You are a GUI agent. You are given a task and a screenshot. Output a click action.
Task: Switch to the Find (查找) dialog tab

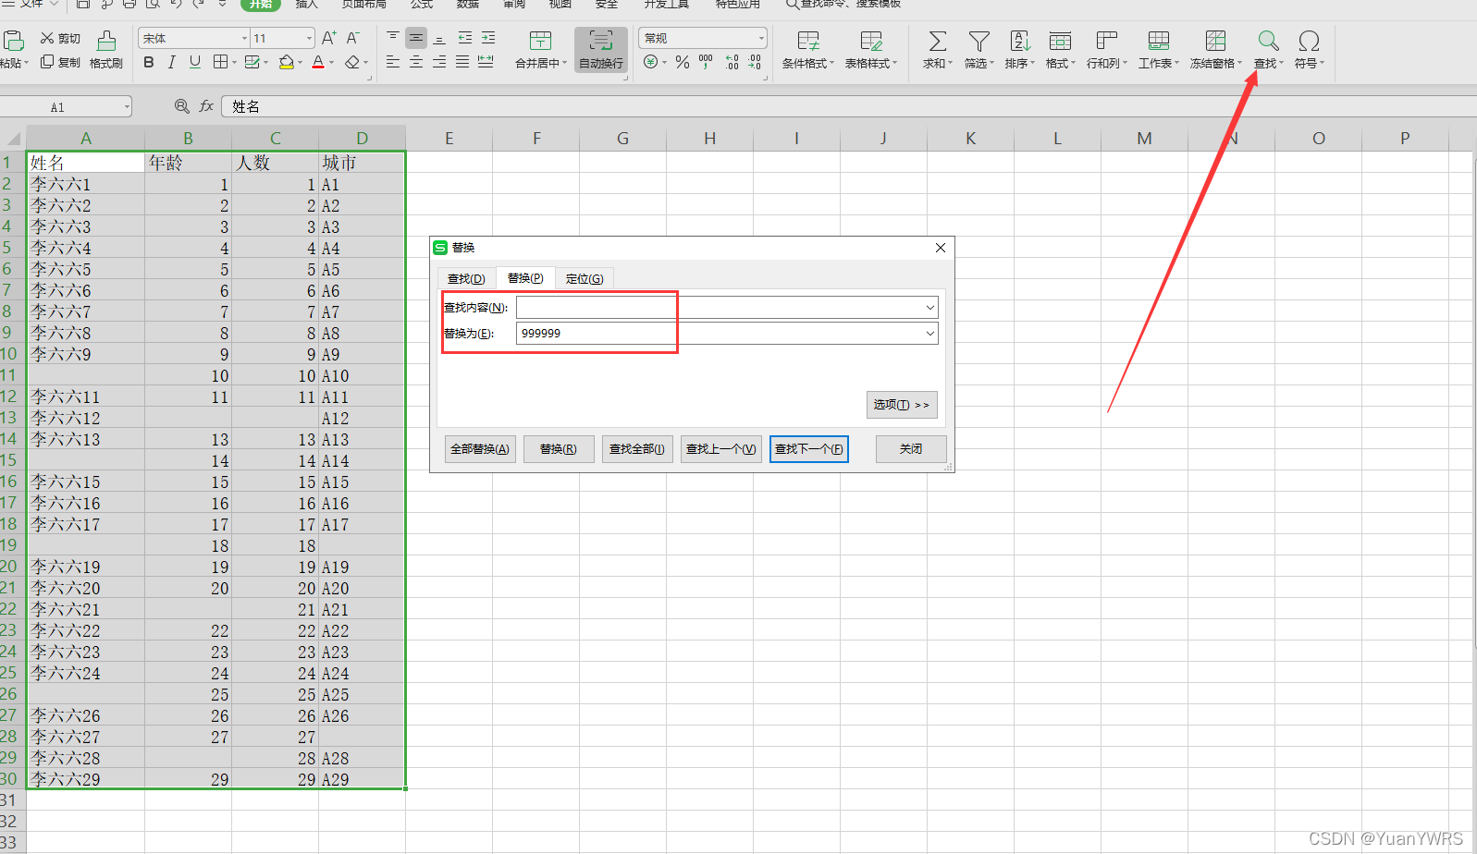[466, 278]
